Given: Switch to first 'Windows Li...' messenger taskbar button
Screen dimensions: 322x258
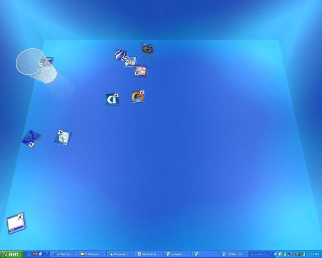Looking at the screenshot, I should coord(121,254).
